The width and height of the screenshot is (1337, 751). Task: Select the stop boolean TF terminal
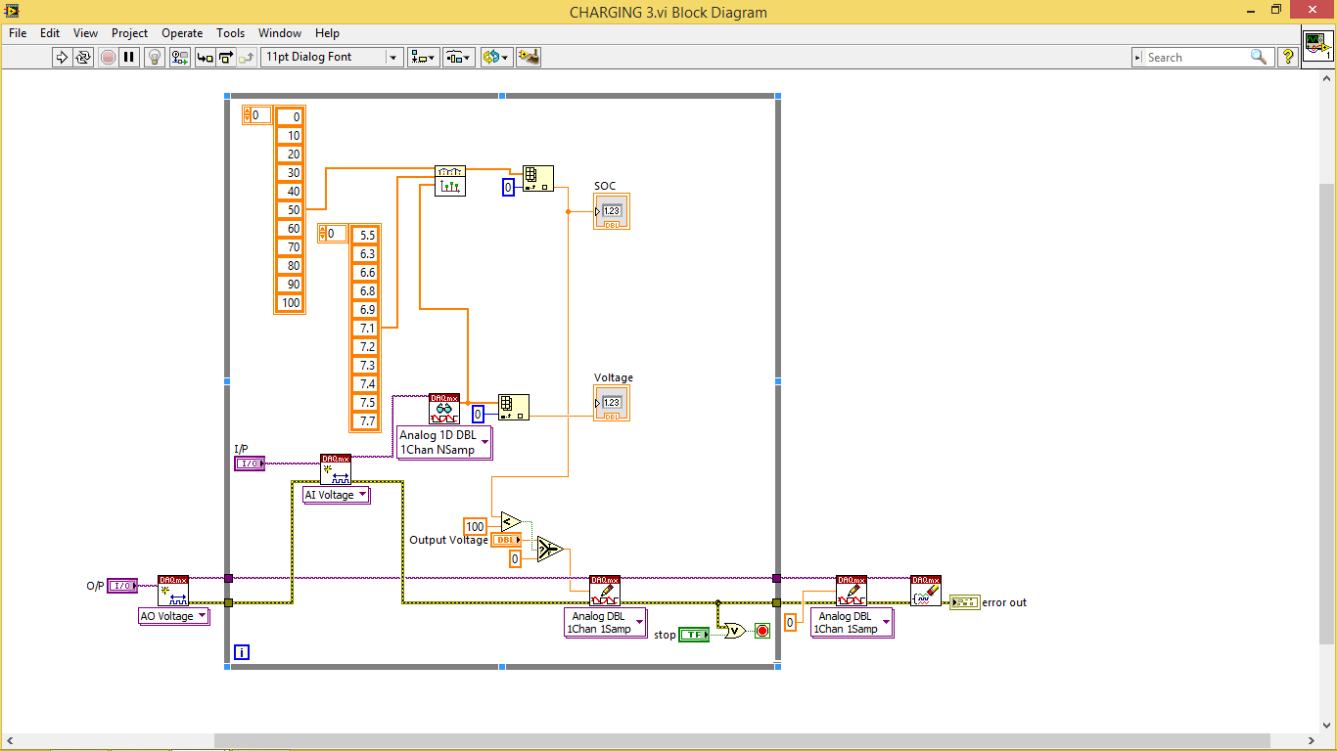pyautogui.click(x=694, y=635)
